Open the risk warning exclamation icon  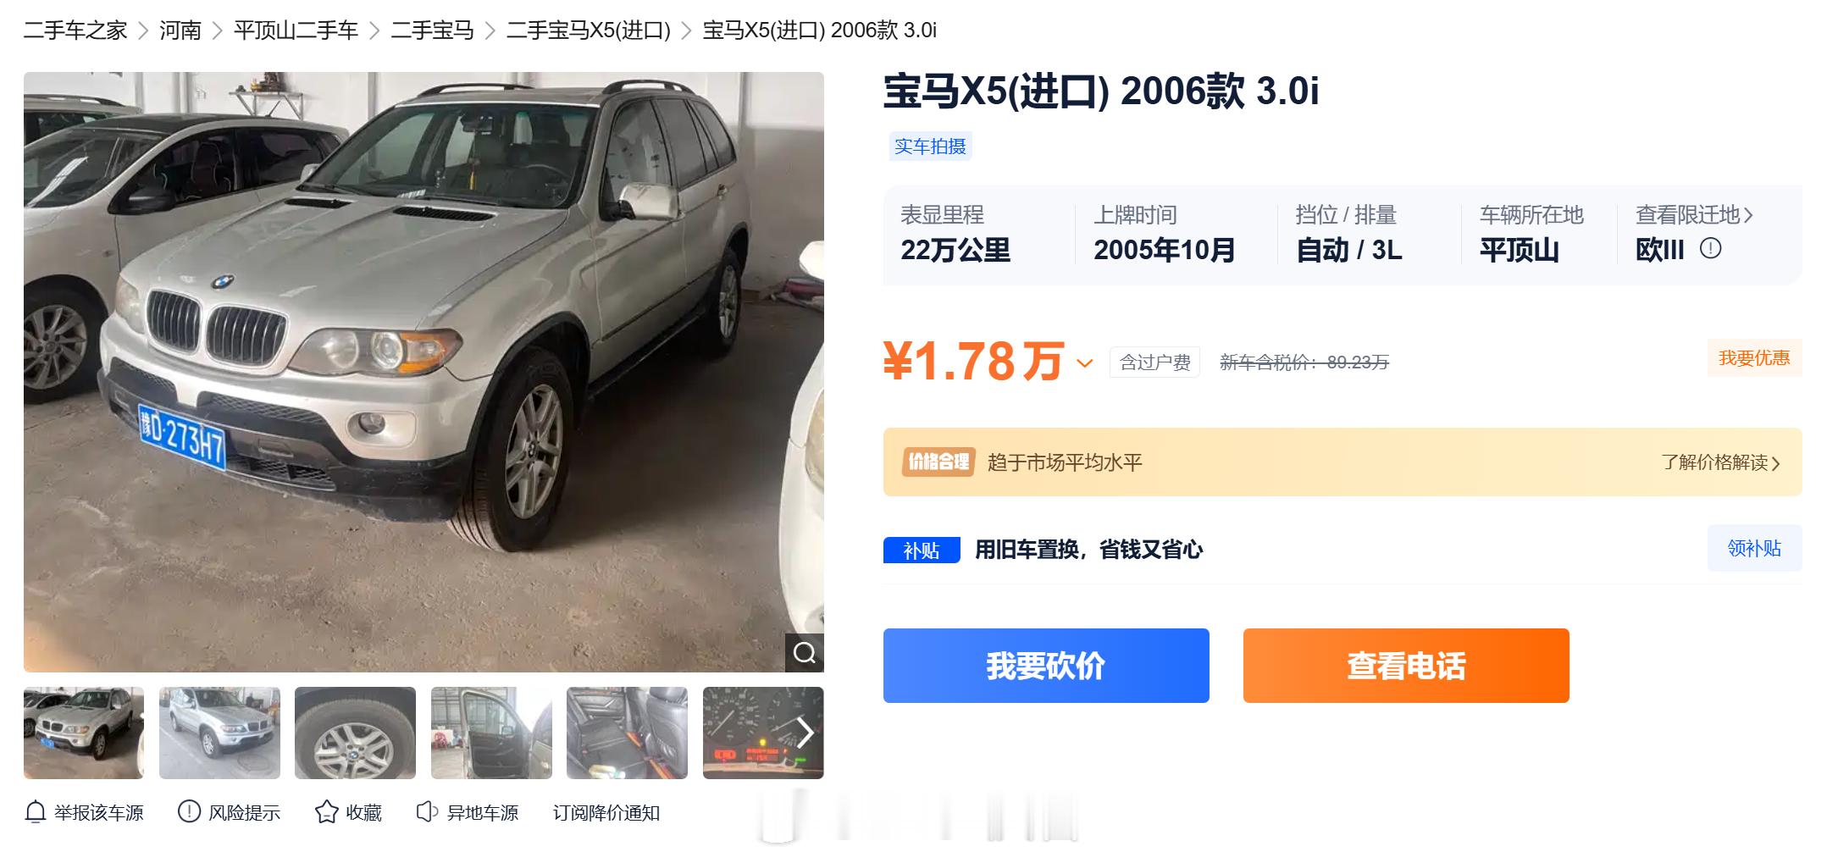pos(189,811)
